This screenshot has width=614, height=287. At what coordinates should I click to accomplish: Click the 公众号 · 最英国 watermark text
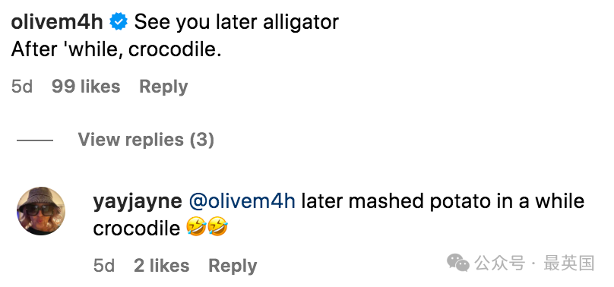535,263
